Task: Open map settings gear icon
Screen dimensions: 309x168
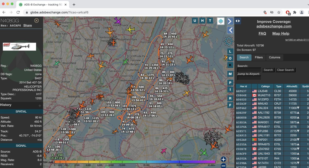Action: 229,41
